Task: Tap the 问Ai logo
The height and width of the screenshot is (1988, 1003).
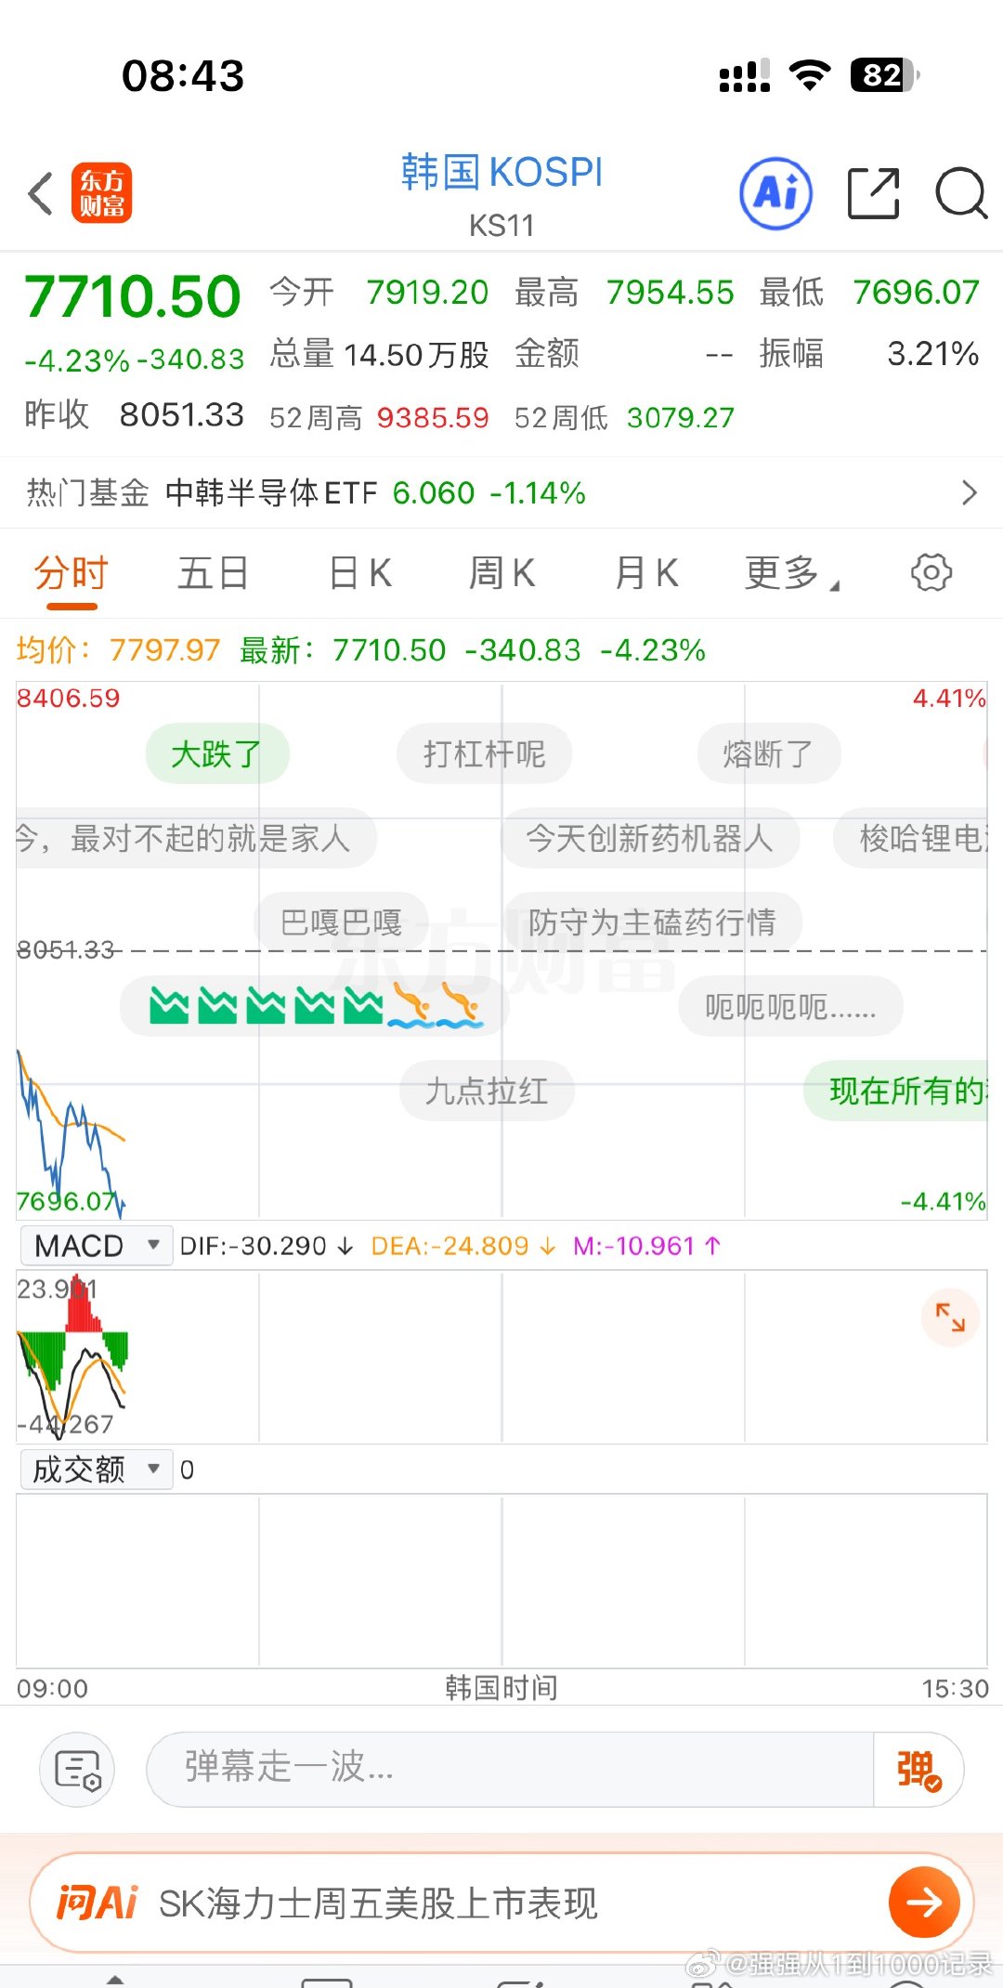Action: (97, 1903)
